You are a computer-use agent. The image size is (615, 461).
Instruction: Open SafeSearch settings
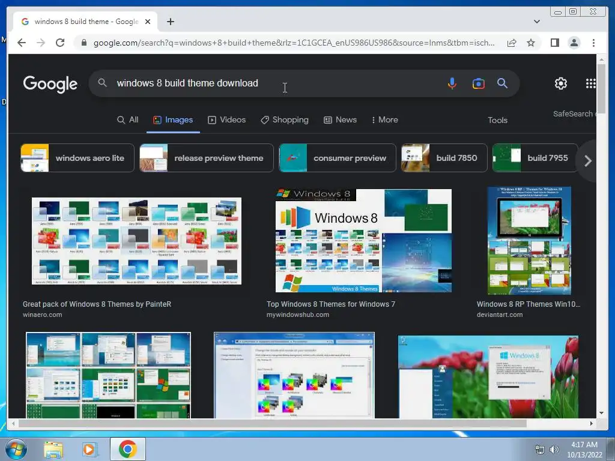point(574,113)
